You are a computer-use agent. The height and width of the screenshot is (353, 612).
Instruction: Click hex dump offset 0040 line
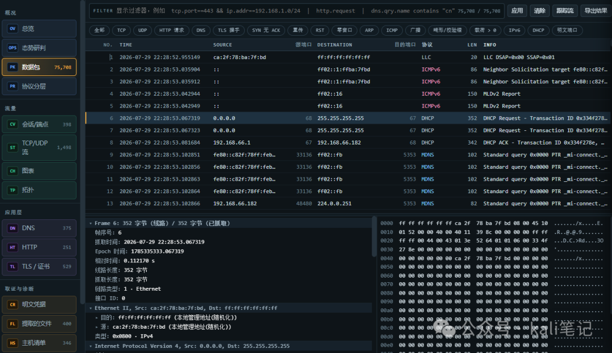492,258
